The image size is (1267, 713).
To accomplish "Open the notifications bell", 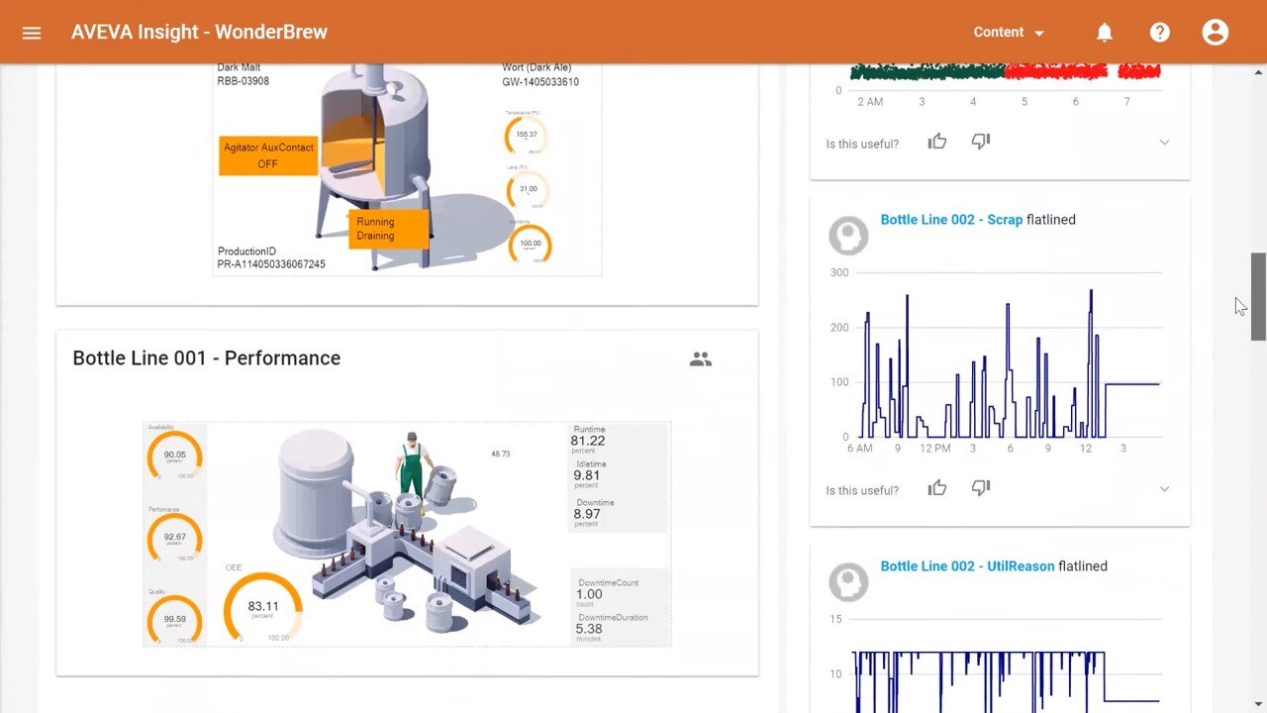I will 1105,32.
